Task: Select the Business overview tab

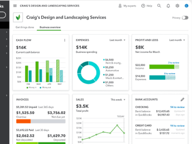Action: (50, 27)
